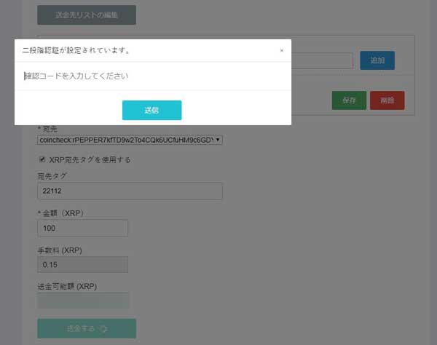Click the spinner icon on 送金する button
This screenshot has width=437, height=345.
tap(101, 329)
